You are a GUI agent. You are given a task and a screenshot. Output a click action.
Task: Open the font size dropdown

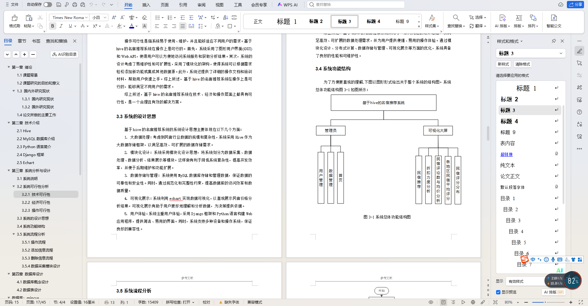[105, 17]
